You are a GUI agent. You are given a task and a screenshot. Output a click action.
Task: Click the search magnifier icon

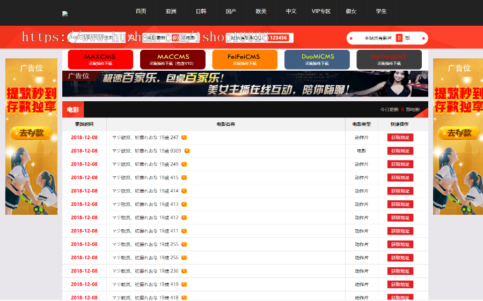130,38
